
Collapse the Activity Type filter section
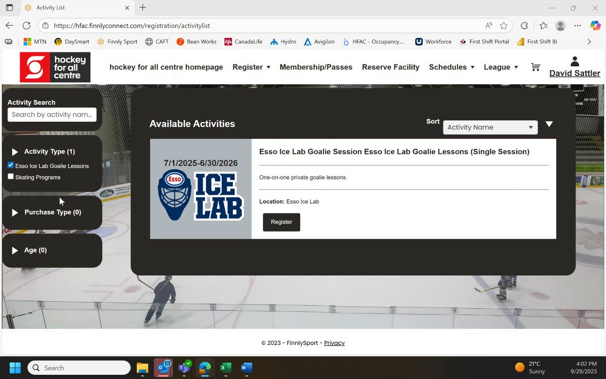coord(15,152)
